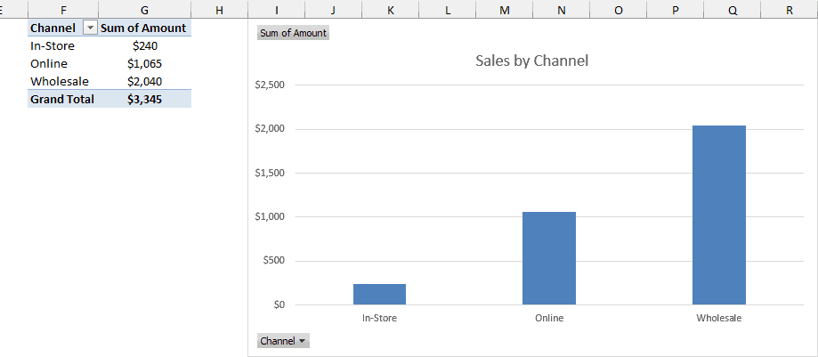Click the Sum of Amount chart field button
818x357 pixels.
point(293,33)
